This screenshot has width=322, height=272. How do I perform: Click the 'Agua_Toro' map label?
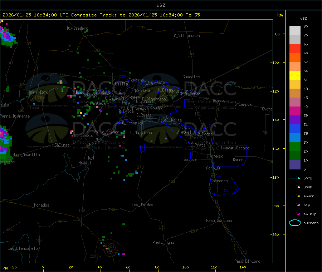click(38, 92)
